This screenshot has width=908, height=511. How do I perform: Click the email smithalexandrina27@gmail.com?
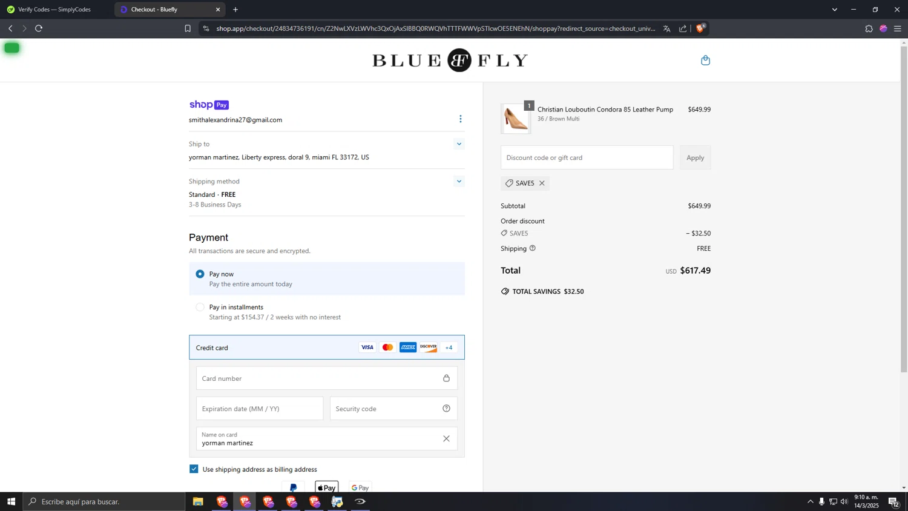tap(235, 120)
